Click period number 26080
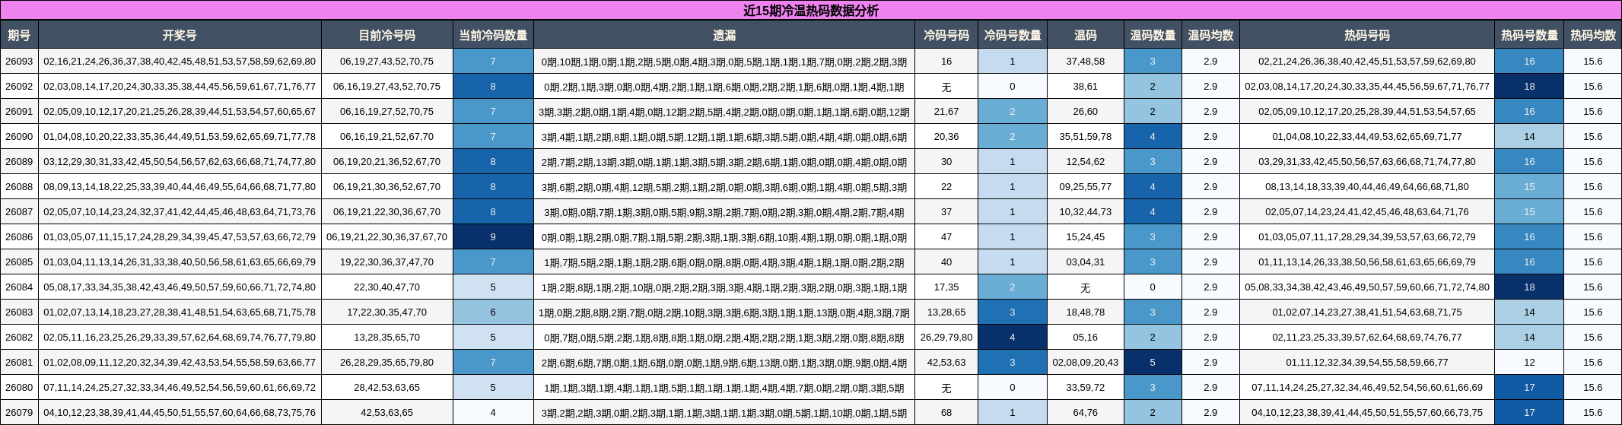Image resolution: width=1622 pixels, height=425 pixels. click(x=19, y=388)
